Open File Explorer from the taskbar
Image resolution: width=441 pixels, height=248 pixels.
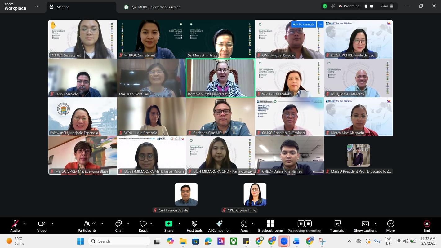[x=183, y=241]
